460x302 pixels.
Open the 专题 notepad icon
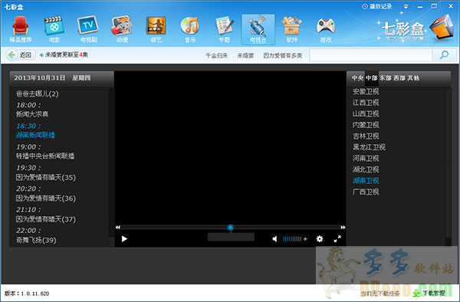(224, 29)
